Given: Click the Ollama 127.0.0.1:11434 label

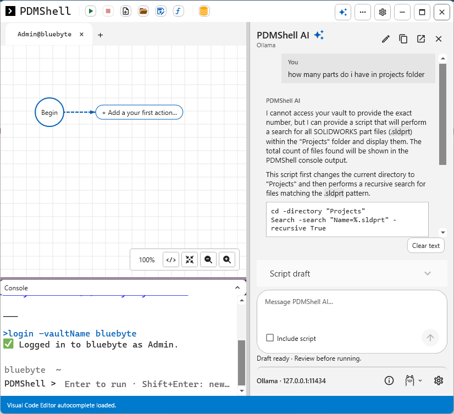Looking at the screenshot, I should point(291,380).
